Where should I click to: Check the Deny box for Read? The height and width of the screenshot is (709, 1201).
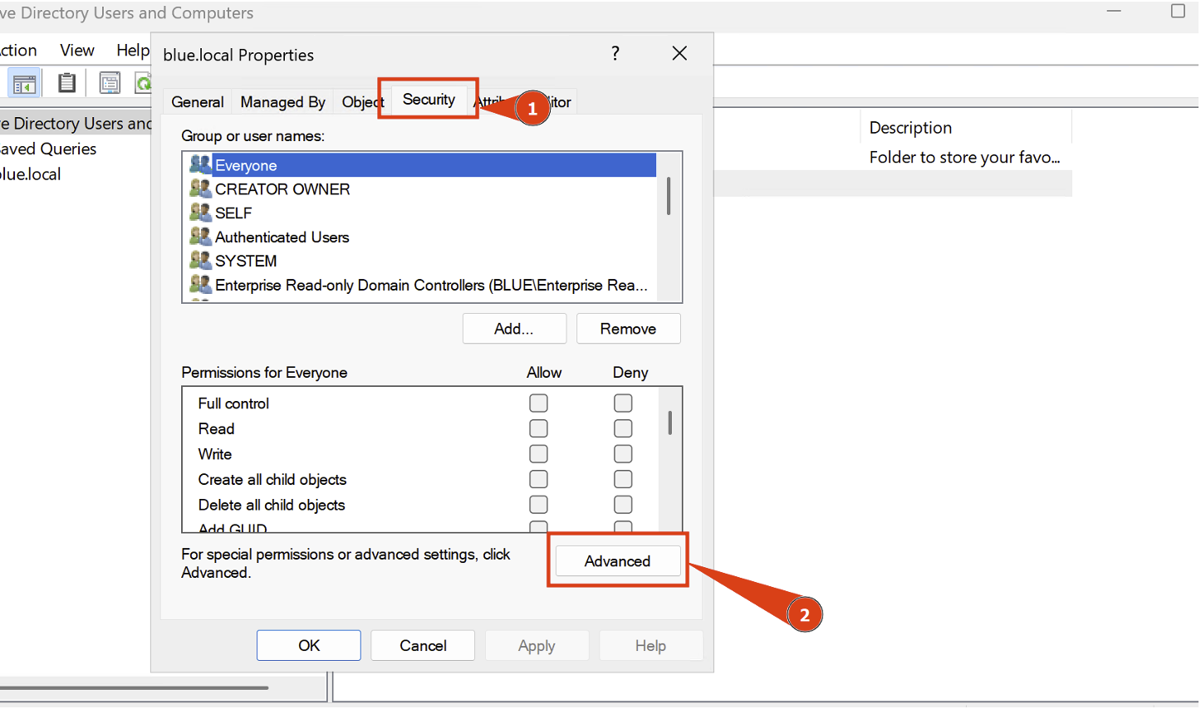coord(623,428)
